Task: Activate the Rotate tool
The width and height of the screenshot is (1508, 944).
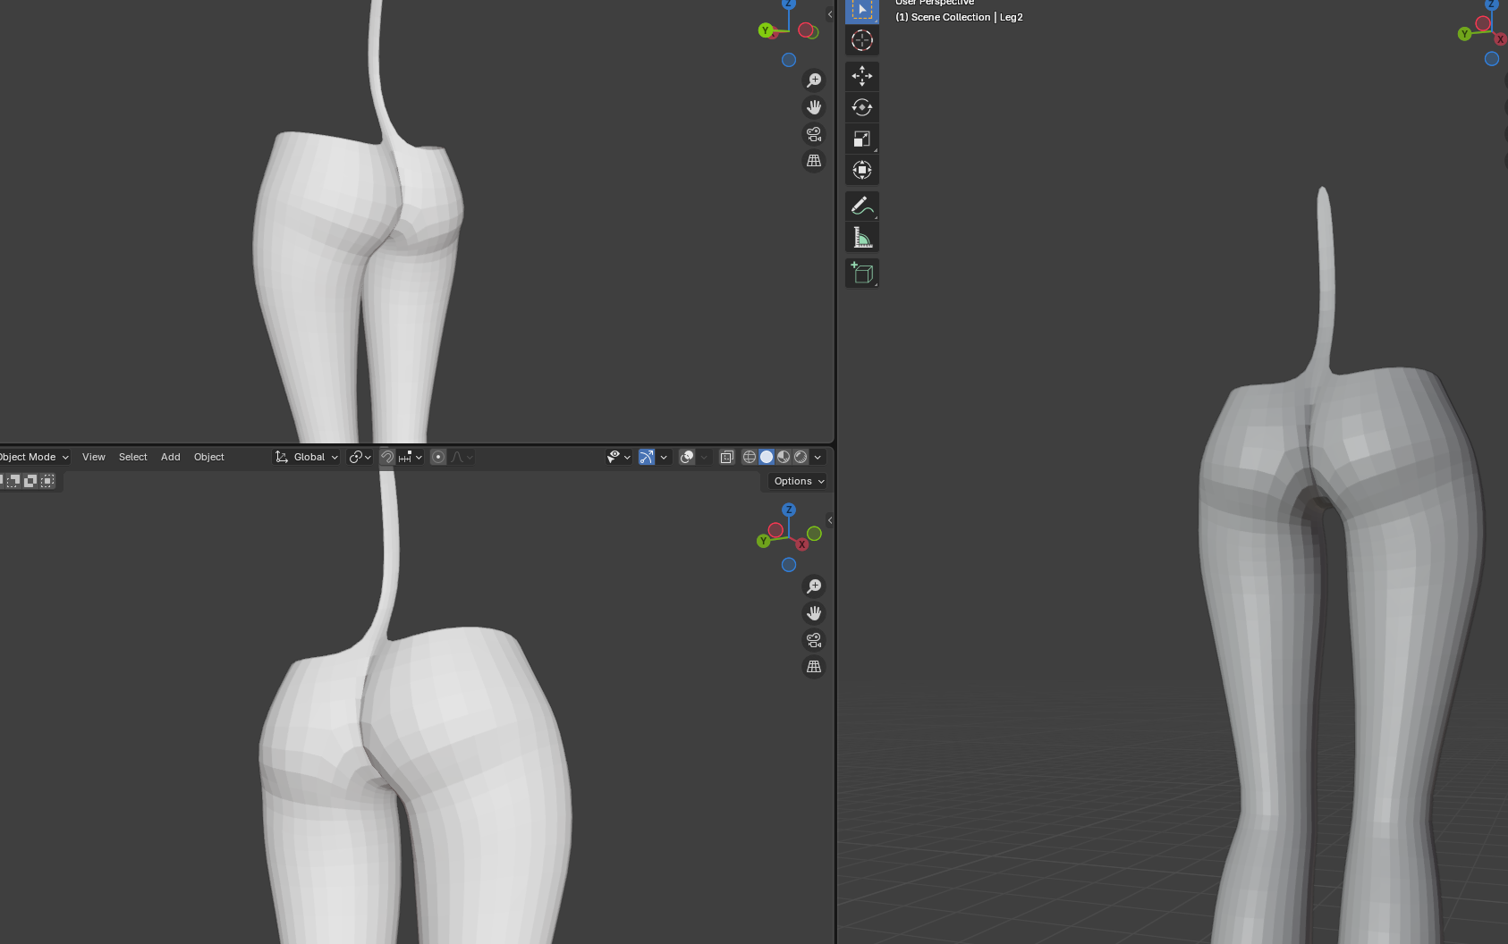Action: pos(862,107)
